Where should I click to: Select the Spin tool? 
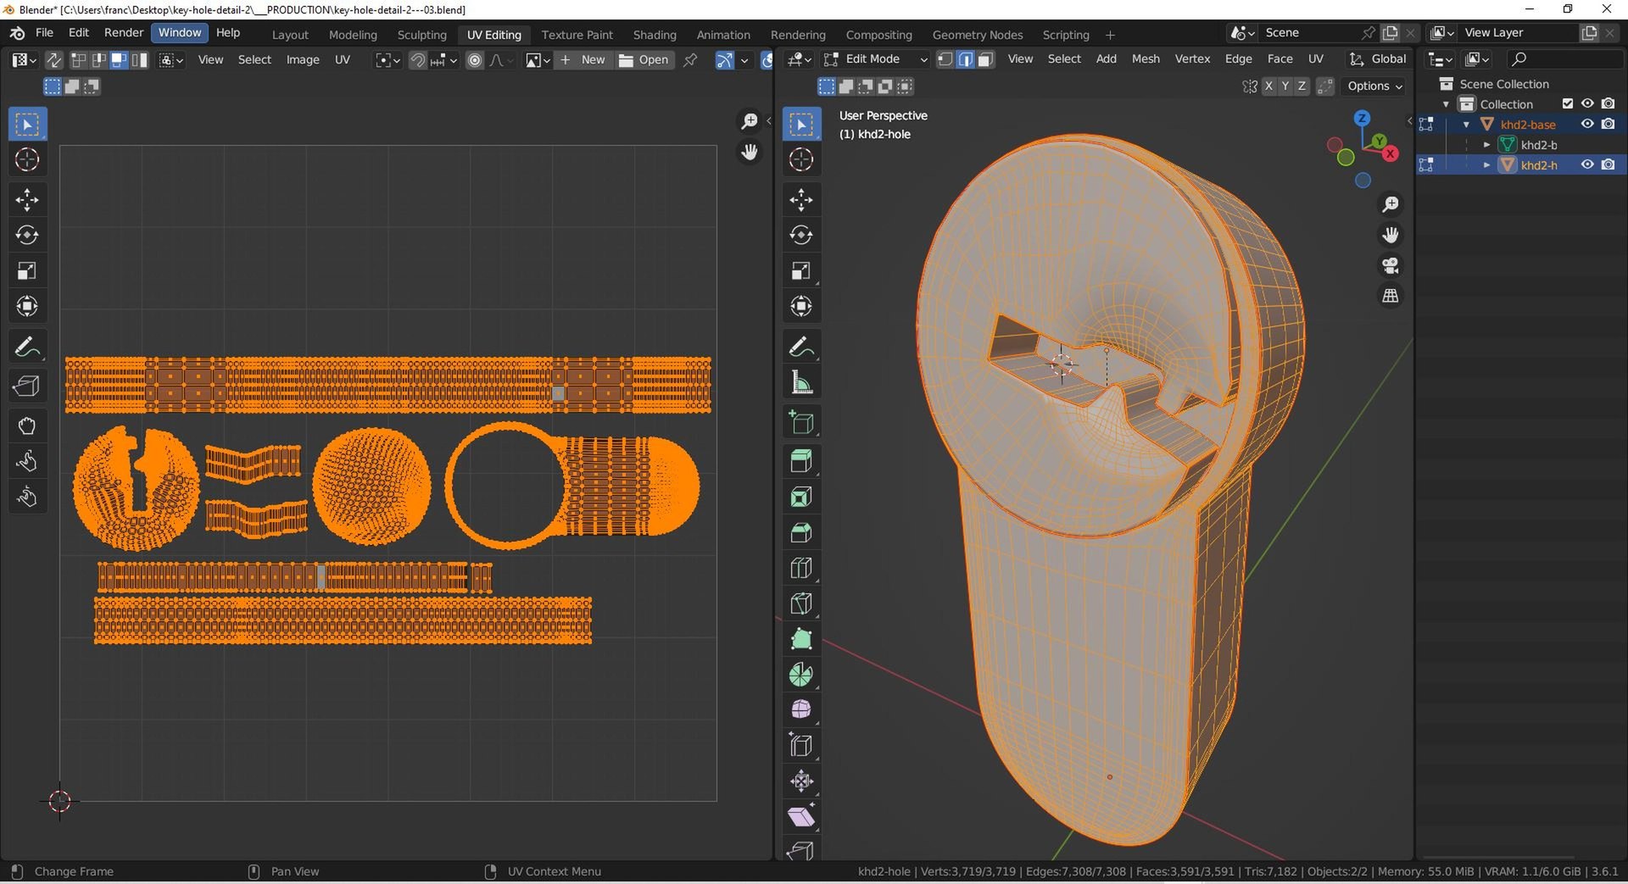point(801,675)
